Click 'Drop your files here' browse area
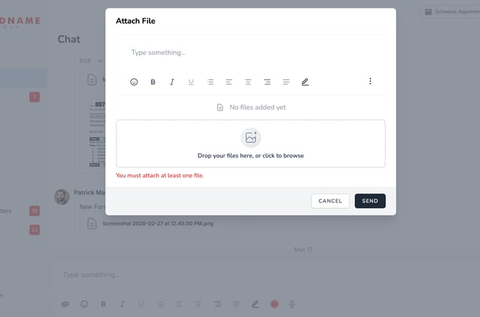The height and width of the screenshot is (317, 480). (x=251, y=155)
